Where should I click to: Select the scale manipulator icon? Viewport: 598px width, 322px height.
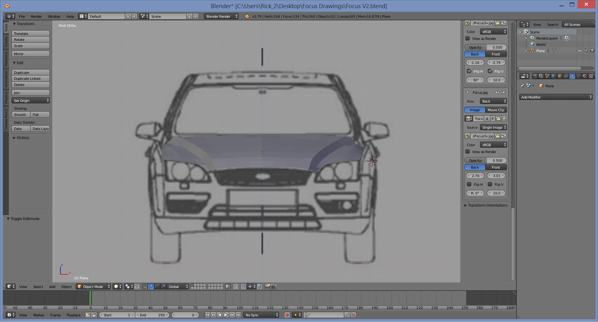coord(163,286)
